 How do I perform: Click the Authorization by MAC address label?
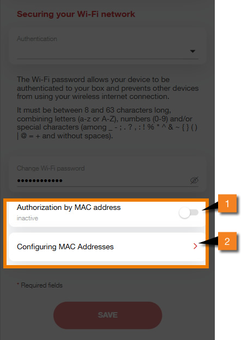coord(69,208)
